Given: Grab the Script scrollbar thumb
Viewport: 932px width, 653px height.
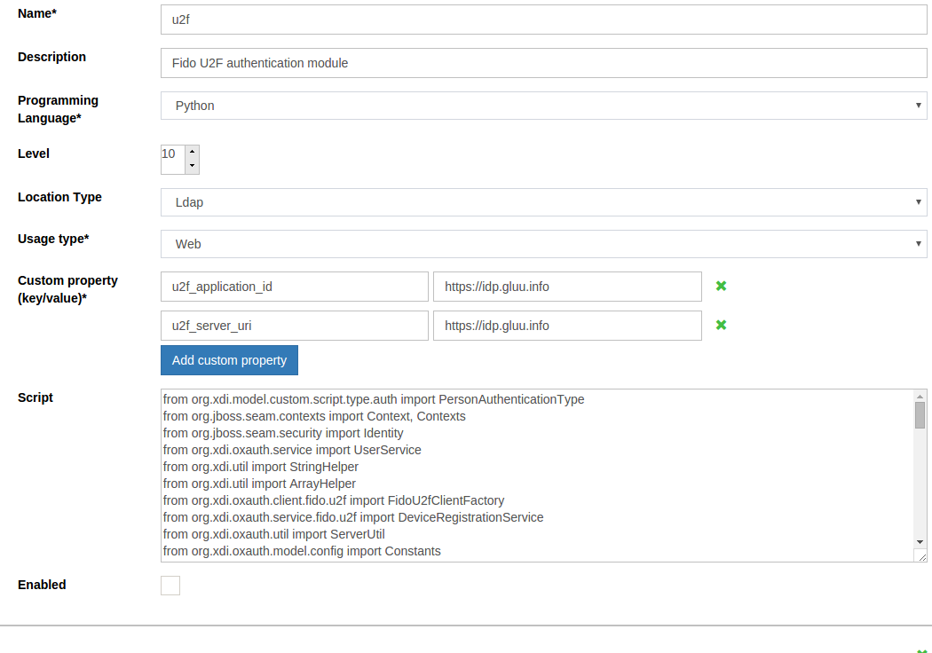Looking at the screenshot, I should (x=920, y=415).
